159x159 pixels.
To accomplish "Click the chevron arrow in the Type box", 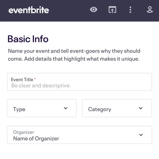I will tap(66, 108).
